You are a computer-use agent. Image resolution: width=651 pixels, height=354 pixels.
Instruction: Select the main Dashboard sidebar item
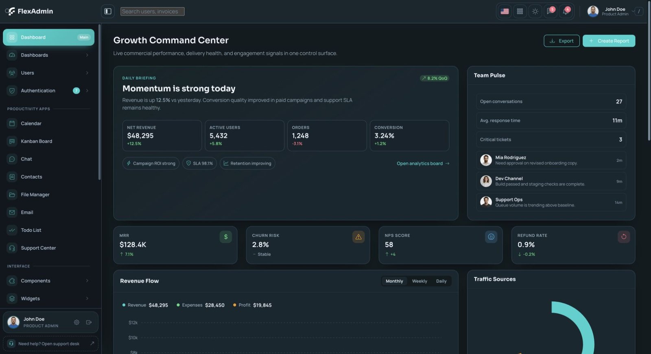point(48,37)
